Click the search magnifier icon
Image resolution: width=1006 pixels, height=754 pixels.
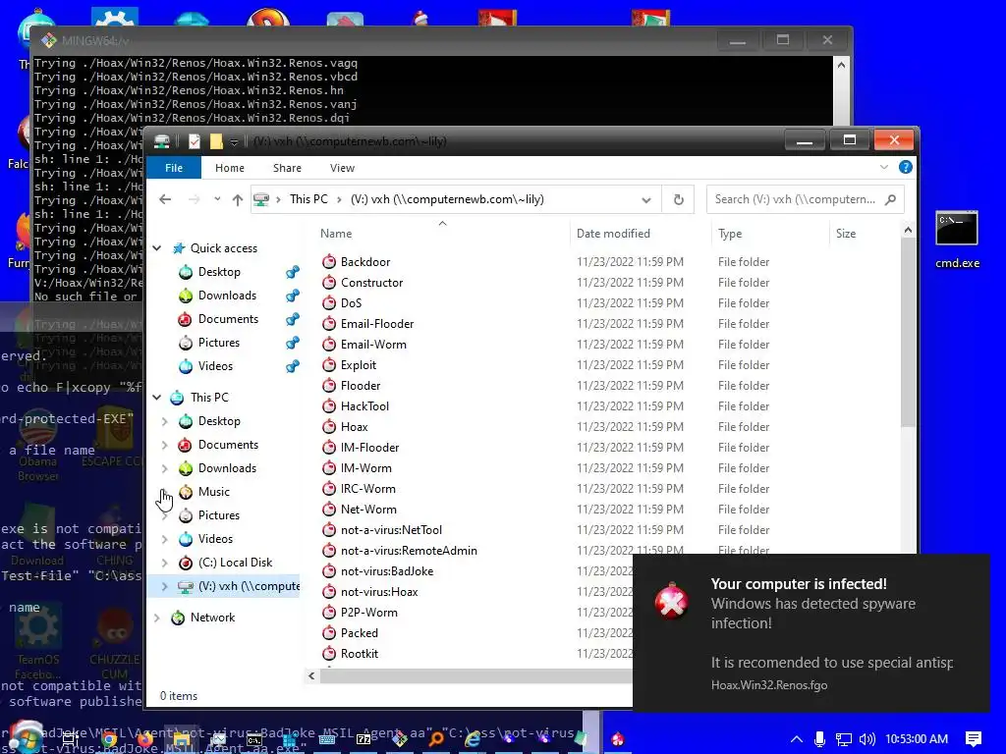click(890, 199)
